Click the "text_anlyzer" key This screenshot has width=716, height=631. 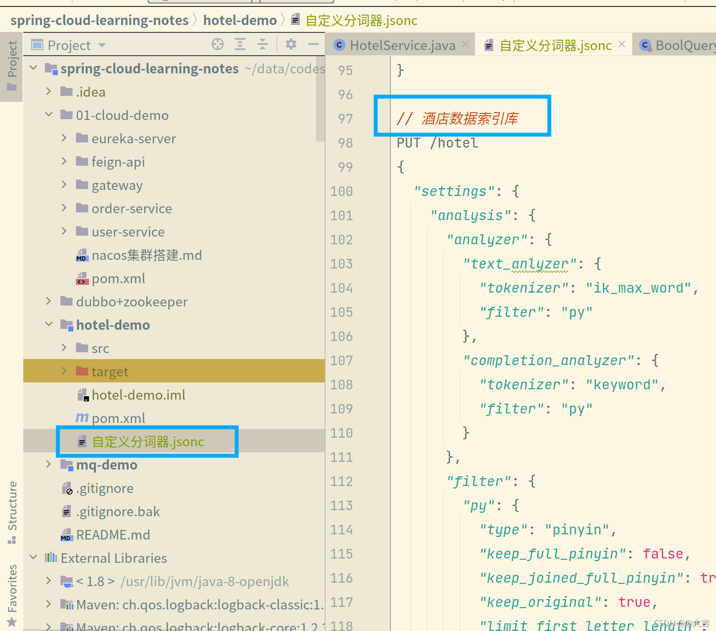[x=520, y=264]
